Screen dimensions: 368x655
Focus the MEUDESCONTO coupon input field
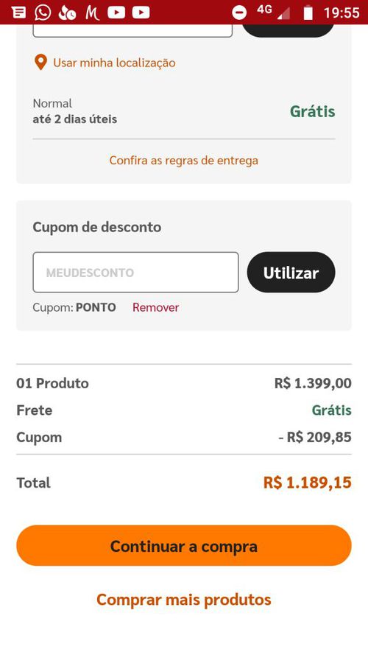click(x=135, y=273)
